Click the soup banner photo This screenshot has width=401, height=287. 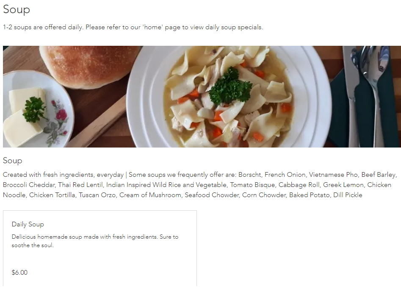pos(202,97)
